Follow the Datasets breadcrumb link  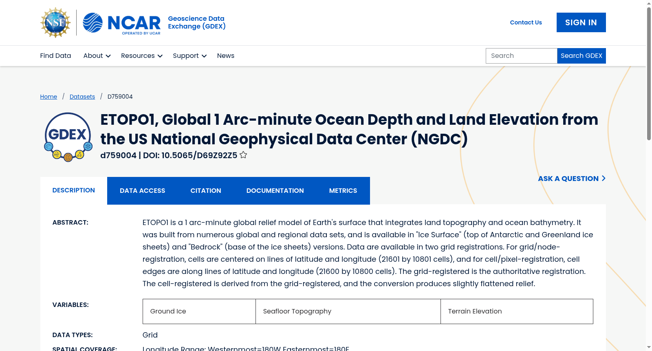tap(82, 97)
